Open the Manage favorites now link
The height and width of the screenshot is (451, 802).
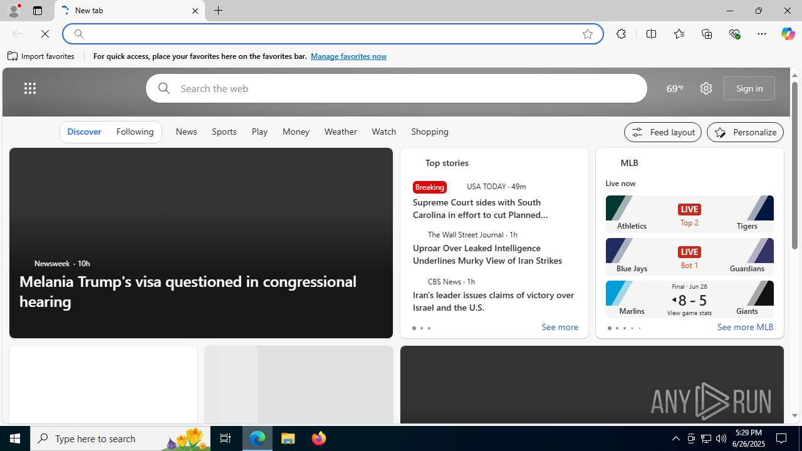click(348, 56)
